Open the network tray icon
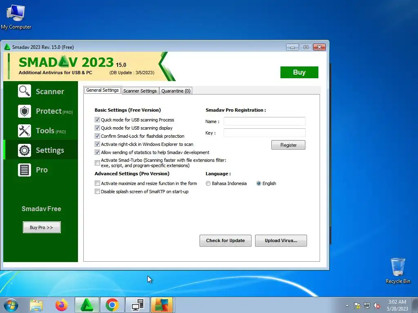The image size is (418, 313). tap(367, 305)
